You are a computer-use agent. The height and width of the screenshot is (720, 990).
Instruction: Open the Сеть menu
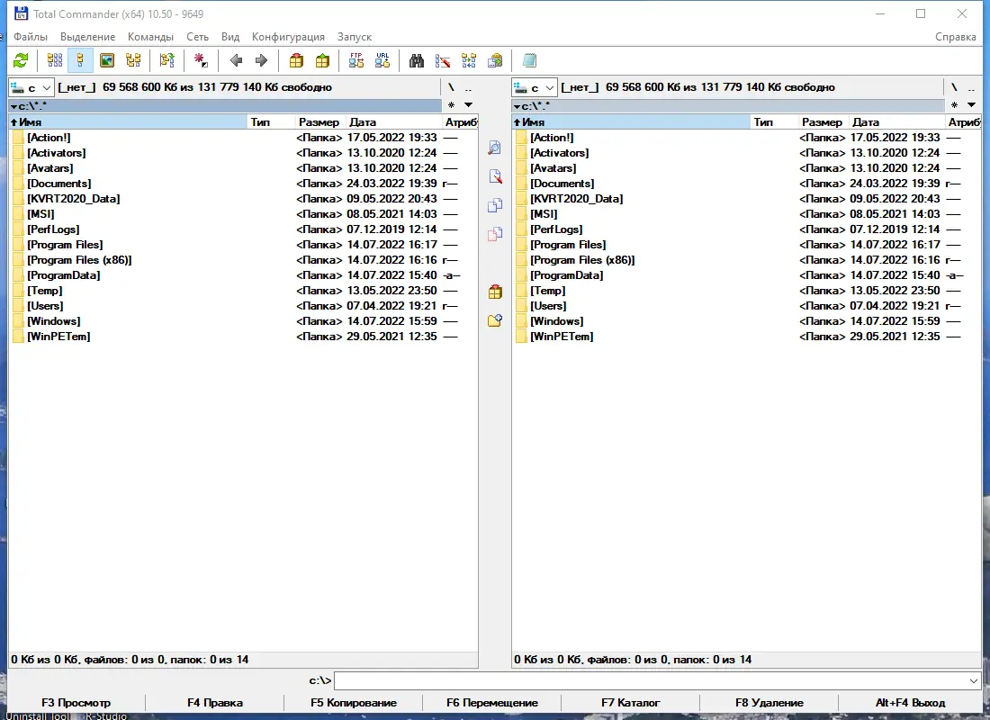(x=197, y=37)
